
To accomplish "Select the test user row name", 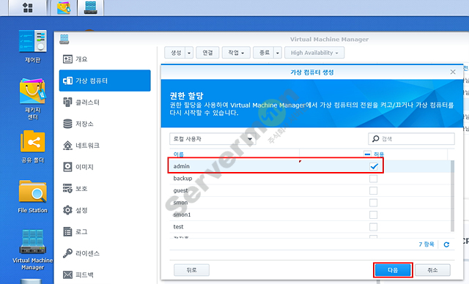I will [x=178, y=227].
